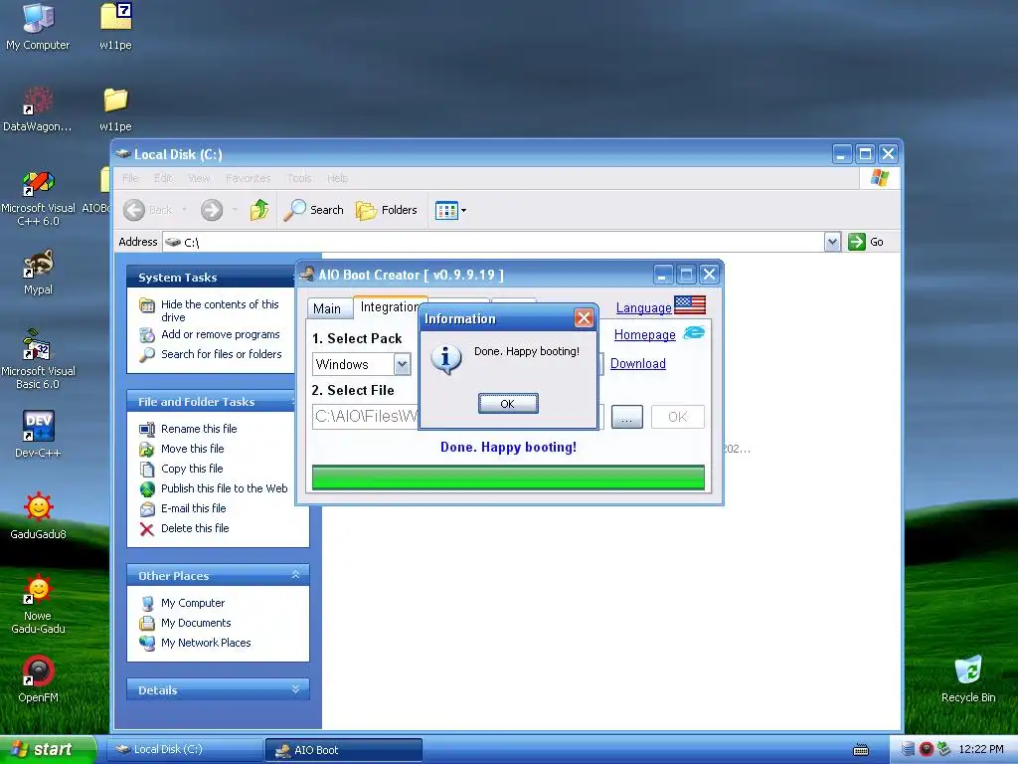The height and width of the screenshot is (764, 1018).
Task: Click the Nowe Gadu-Gadu desktop icon
Action: 39,604
